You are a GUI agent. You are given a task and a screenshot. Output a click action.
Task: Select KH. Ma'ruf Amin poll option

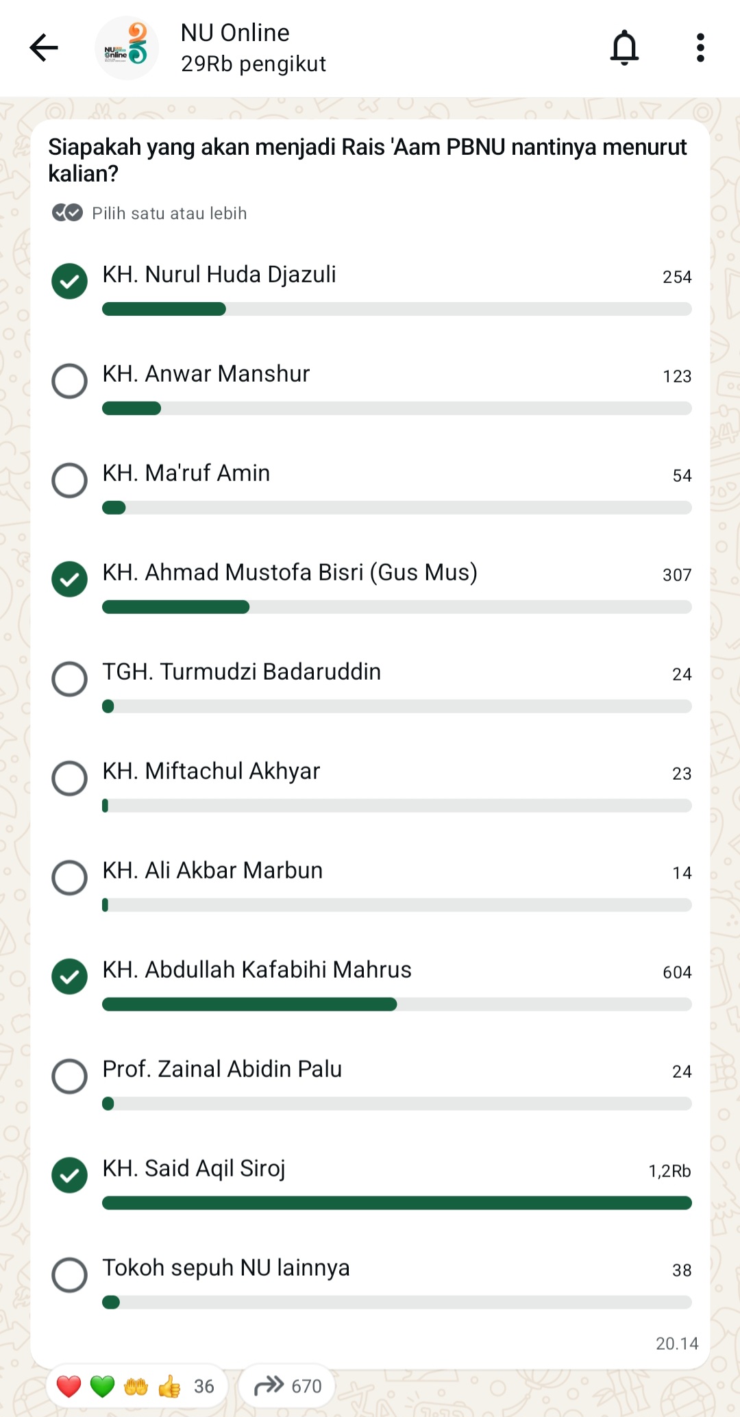[70, 480]
